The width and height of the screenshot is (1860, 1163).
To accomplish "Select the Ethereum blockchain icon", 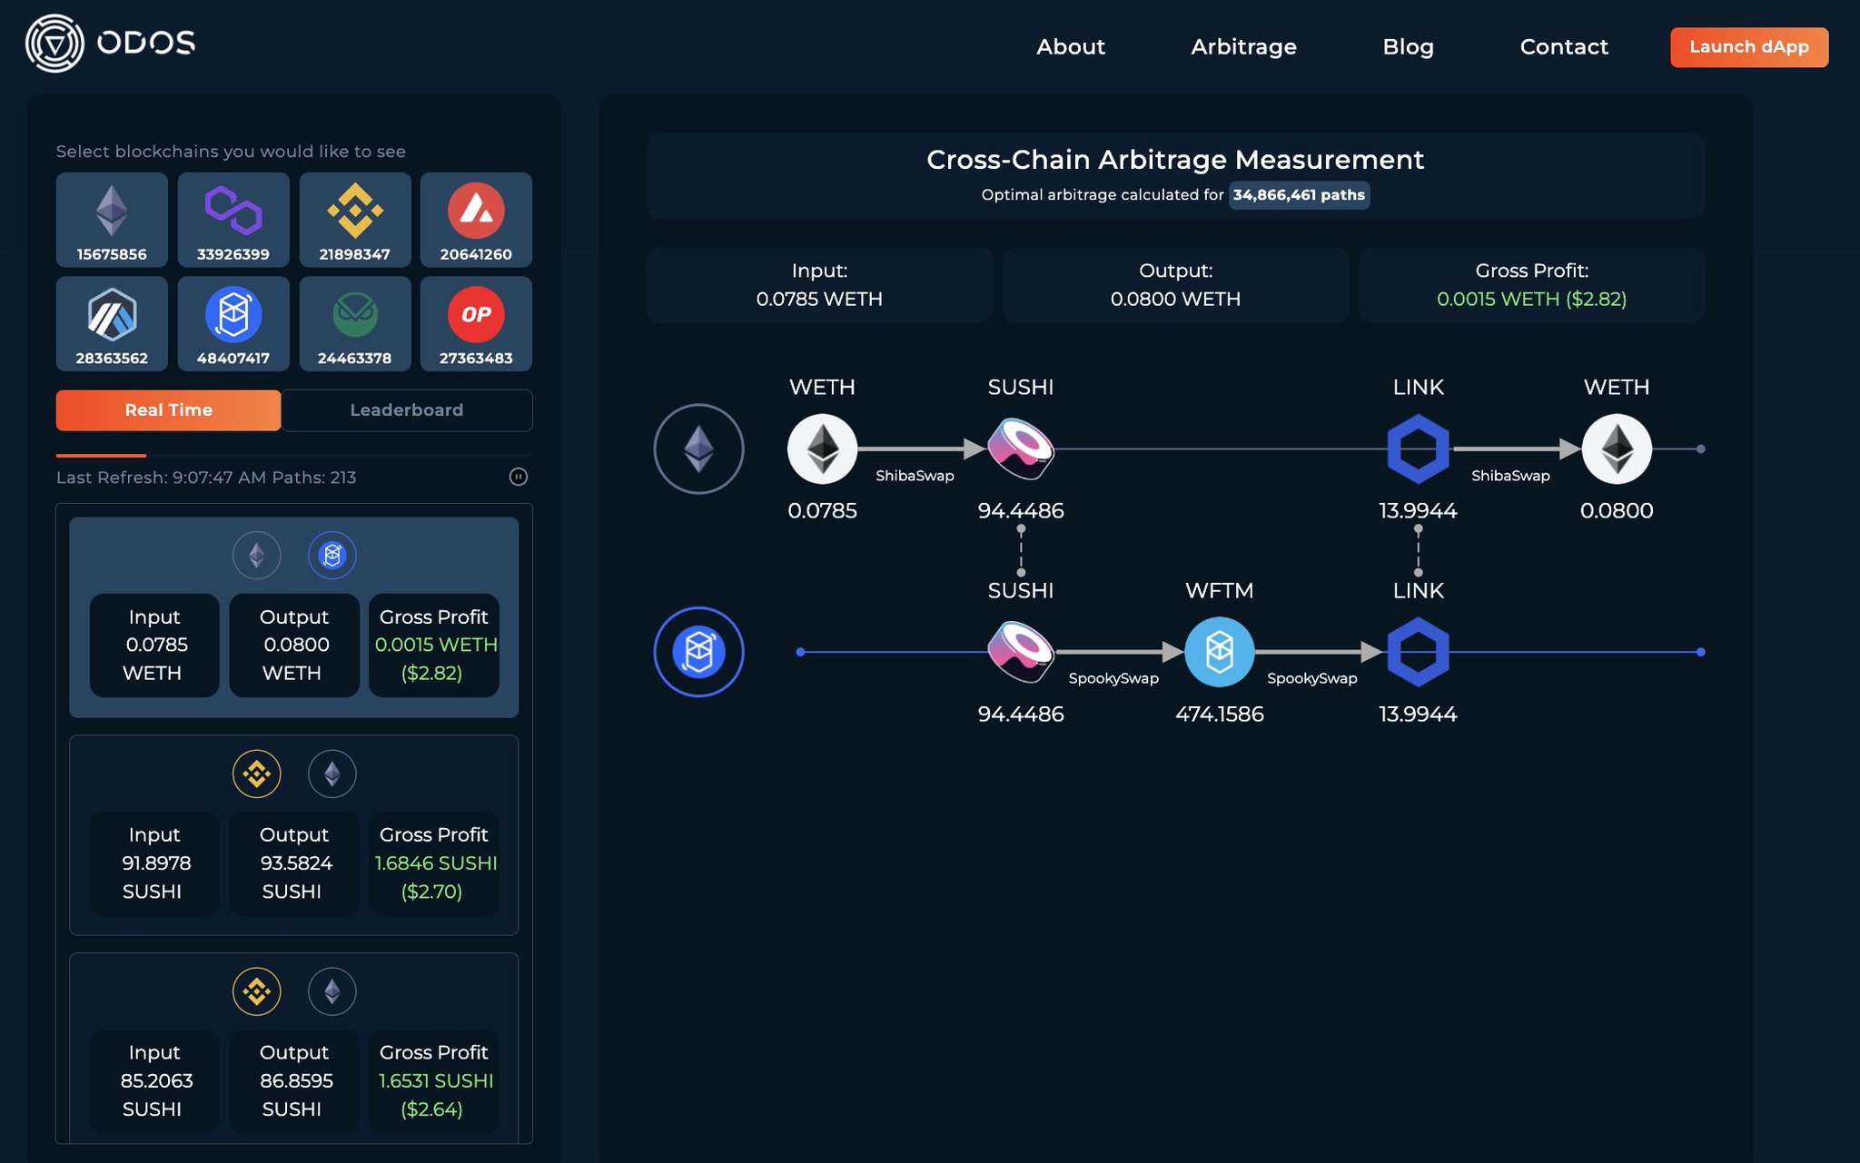I will click(111, 218).
